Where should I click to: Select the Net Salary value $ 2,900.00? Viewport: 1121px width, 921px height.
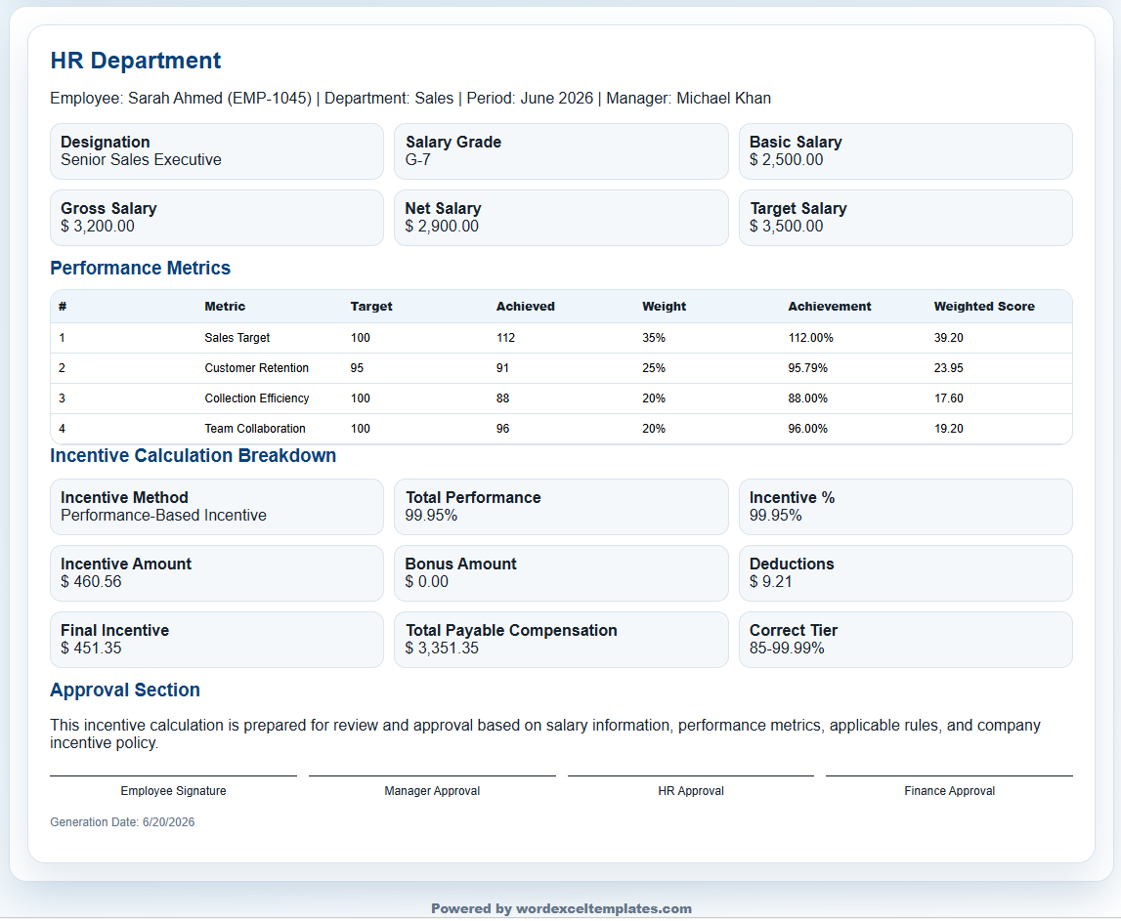[442, 227]
